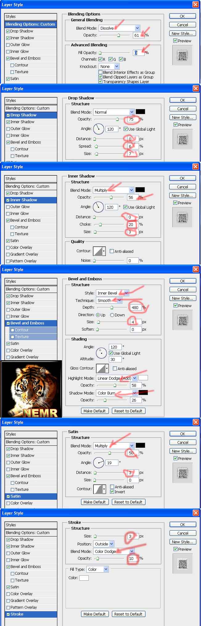Click style preview thumbnail in Stroke dialog

pyautogui.click(x=183, y=563)
